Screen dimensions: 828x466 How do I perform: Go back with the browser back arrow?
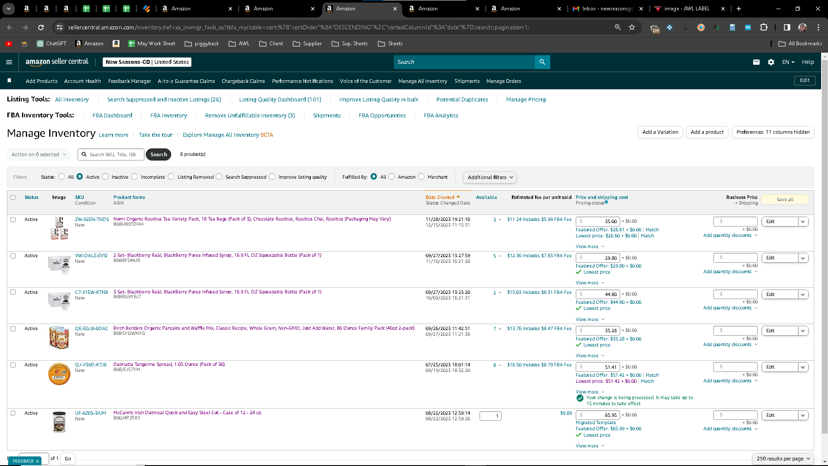point(9,27)
